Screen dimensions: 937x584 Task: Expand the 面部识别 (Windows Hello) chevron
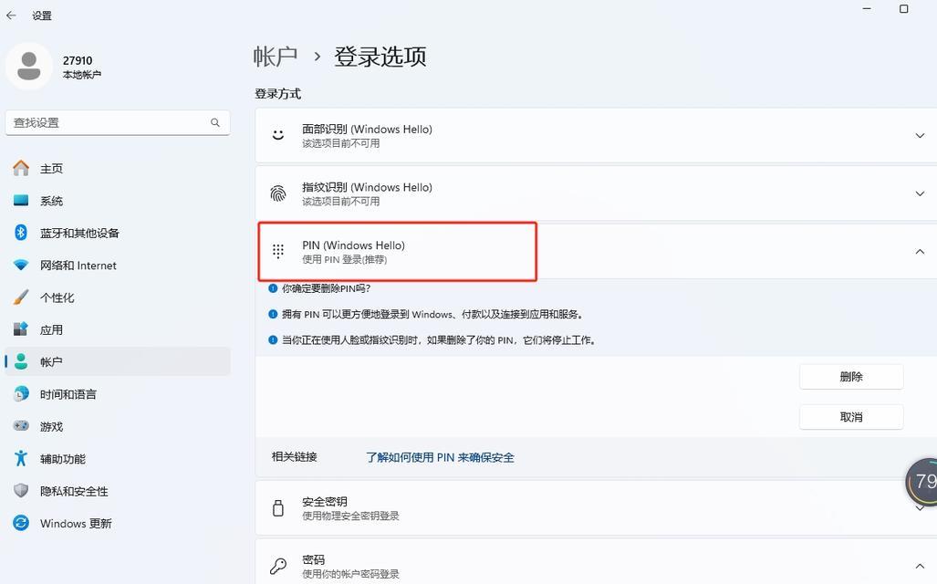point(920,136)
